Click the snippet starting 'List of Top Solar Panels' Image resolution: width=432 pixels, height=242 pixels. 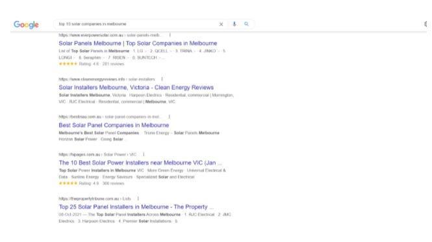[142, 55]
